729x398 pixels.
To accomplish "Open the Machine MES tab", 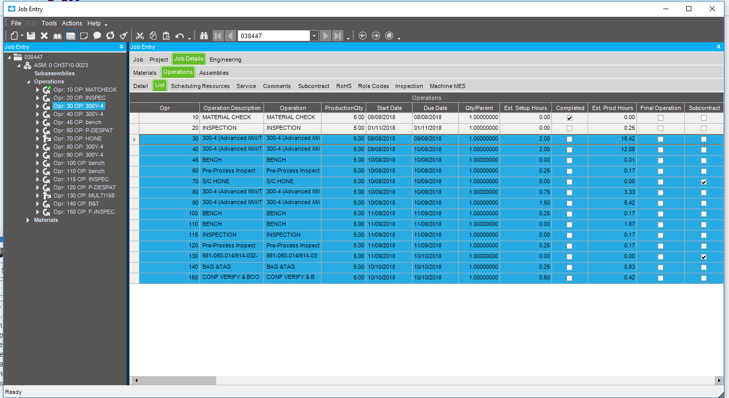I will pos(448,86).
